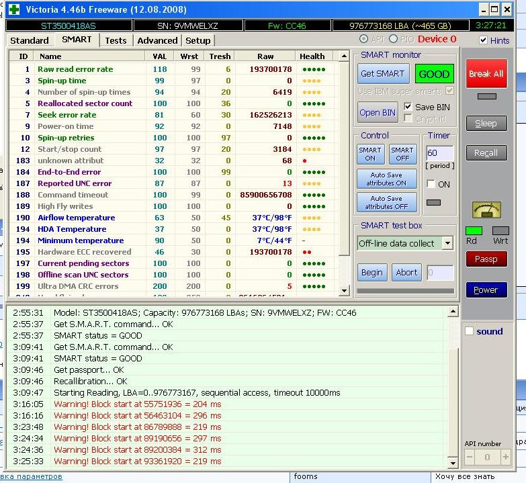
Task: Open the Advanced tab
Action: click(157, 40)
